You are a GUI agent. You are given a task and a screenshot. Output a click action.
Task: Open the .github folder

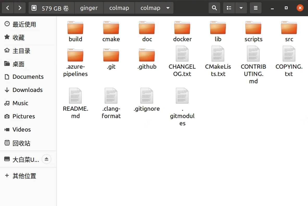pyautogui.click(x=147, y=55)
